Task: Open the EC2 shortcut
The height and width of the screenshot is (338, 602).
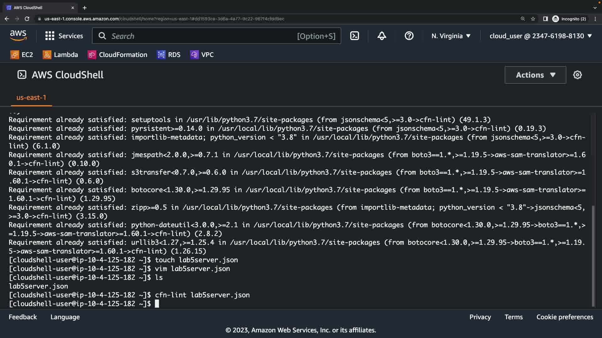Action: click(x=22, y=55)
